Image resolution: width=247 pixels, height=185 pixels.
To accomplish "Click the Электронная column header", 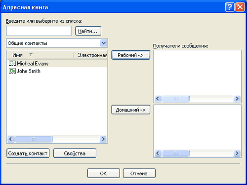I will tap(90, 55).
